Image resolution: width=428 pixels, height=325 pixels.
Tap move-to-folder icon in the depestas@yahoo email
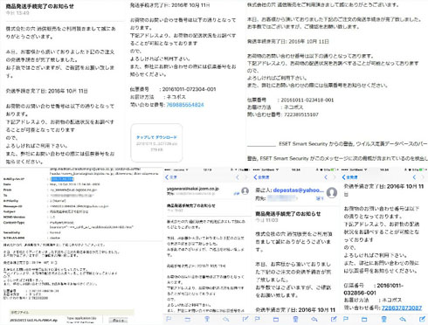(276, 319)
